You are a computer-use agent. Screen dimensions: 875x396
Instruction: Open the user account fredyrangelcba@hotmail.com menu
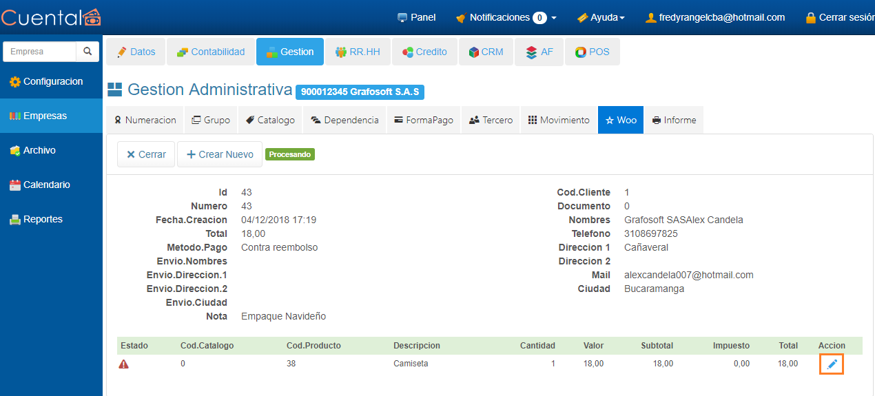tap(715, 17)
